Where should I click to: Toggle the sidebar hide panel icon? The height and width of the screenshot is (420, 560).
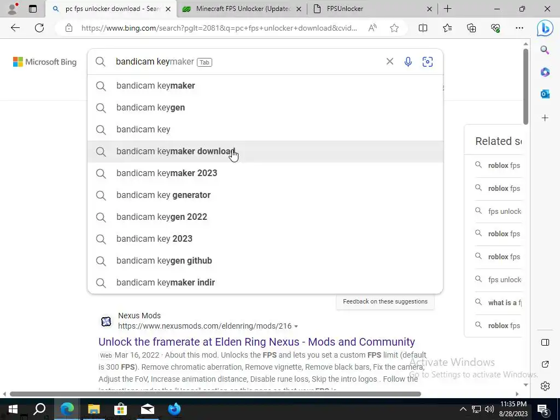tap(545, 342)
